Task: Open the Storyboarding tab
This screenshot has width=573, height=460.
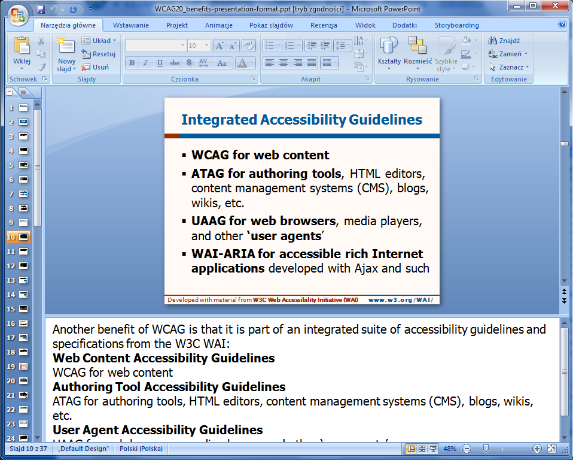Action: (x=457, y=25)
